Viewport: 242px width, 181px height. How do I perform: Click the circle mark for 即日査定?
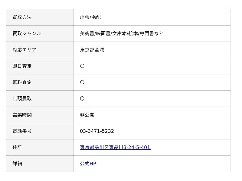pyautogui.click(x=82, y=66)
